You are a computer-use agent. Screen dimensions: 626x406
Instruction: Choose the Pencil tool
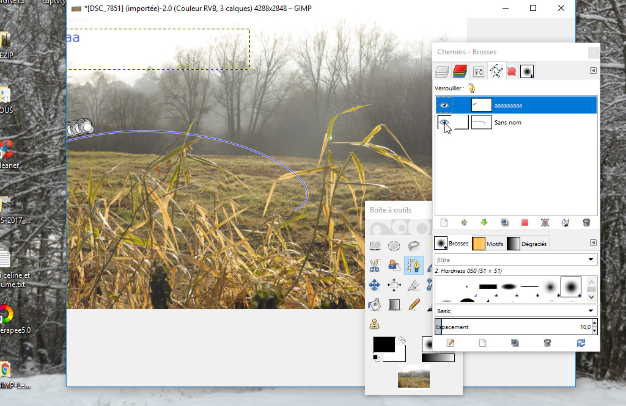(x=414, y=304)
